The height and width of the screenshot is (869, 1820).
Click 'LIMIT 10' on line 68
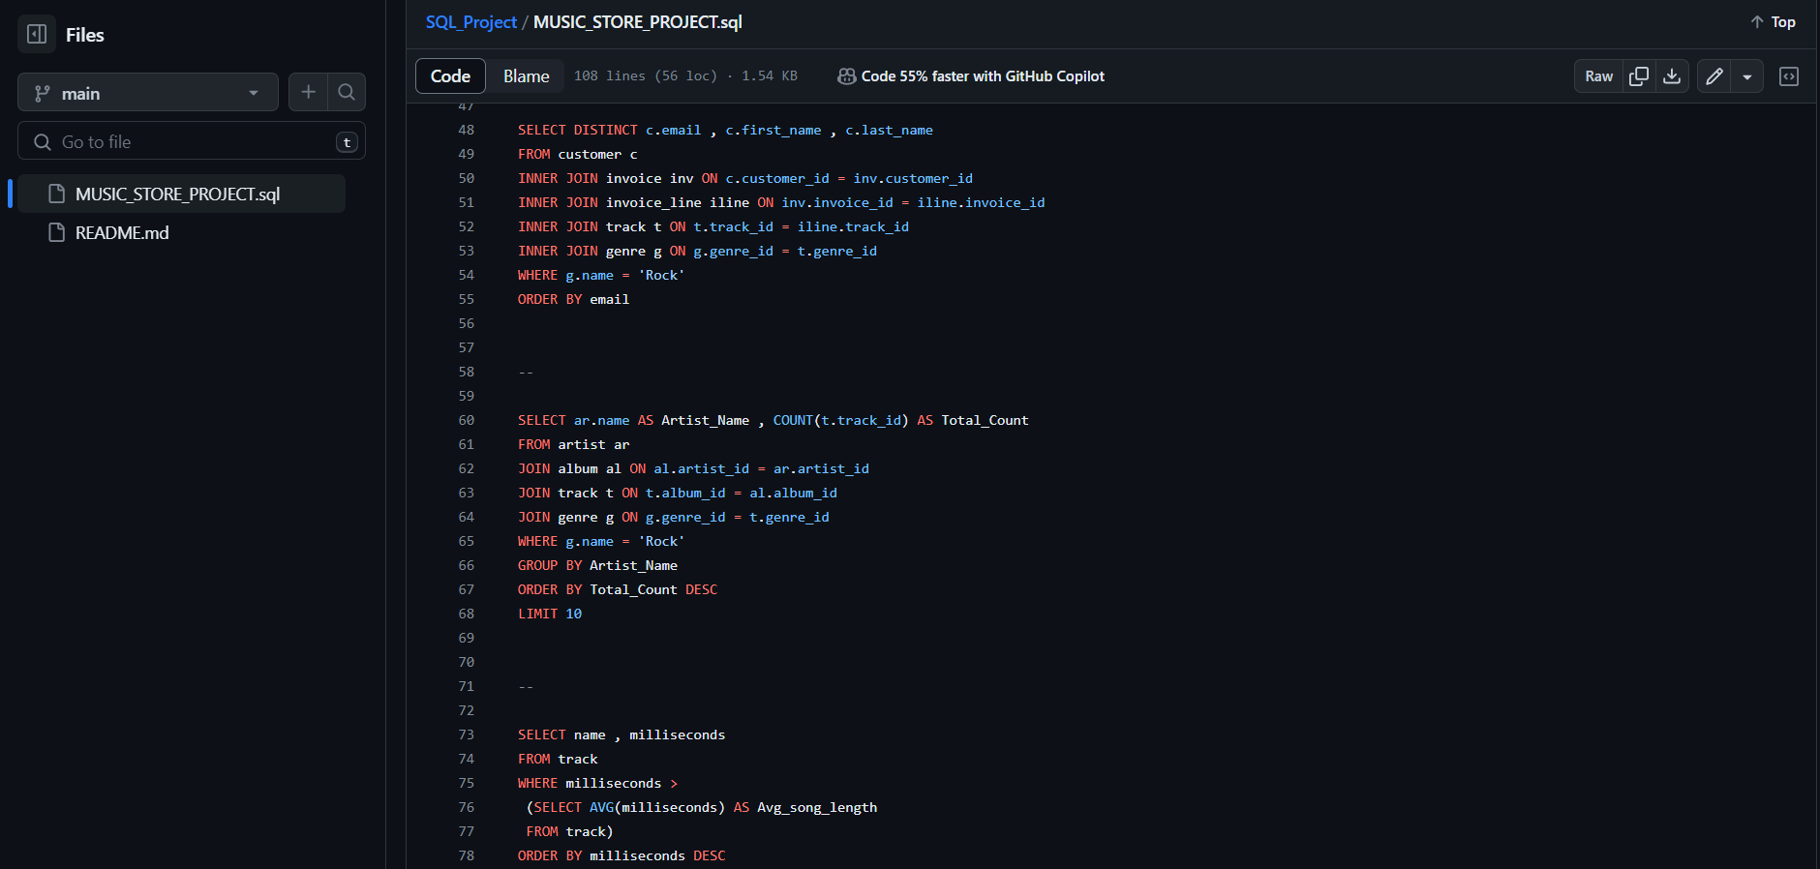(x=549, y=614)
